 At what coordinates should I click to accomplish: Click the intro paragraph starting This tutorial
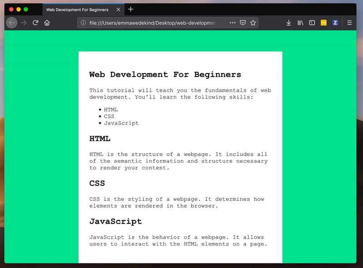180,94
